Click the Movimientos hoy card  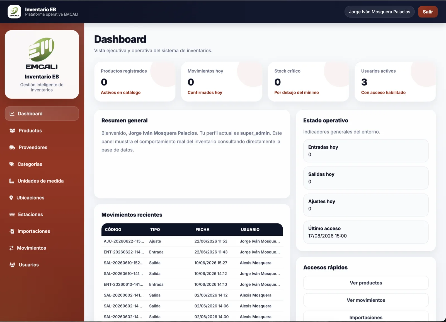click(x=222, y=82)
